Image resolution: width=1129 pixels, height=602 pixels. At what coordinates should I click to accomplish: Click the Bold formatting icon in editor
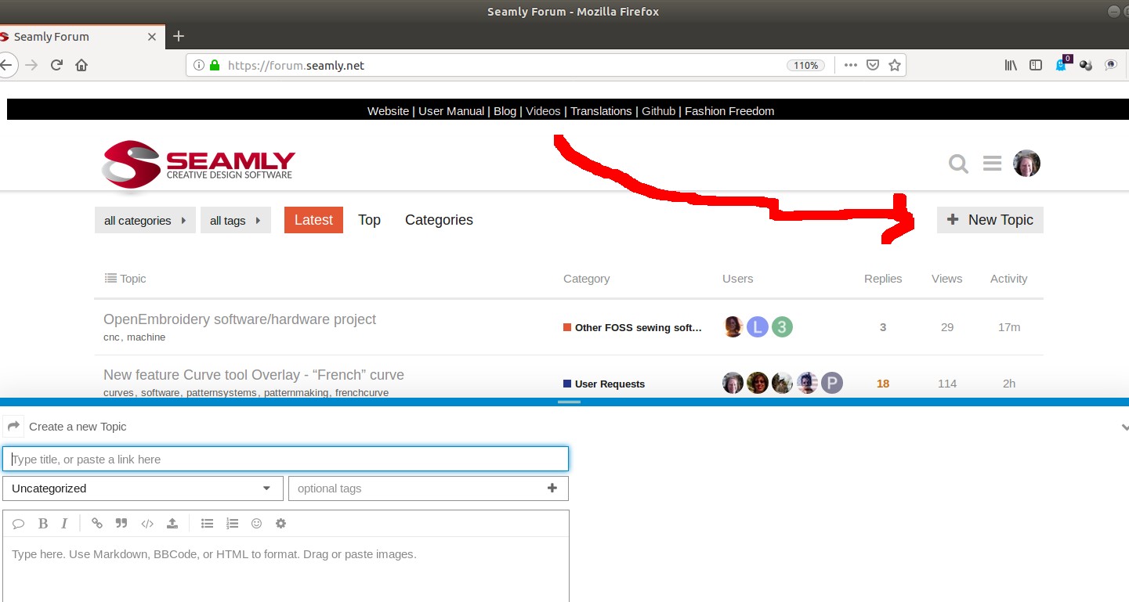43,524
